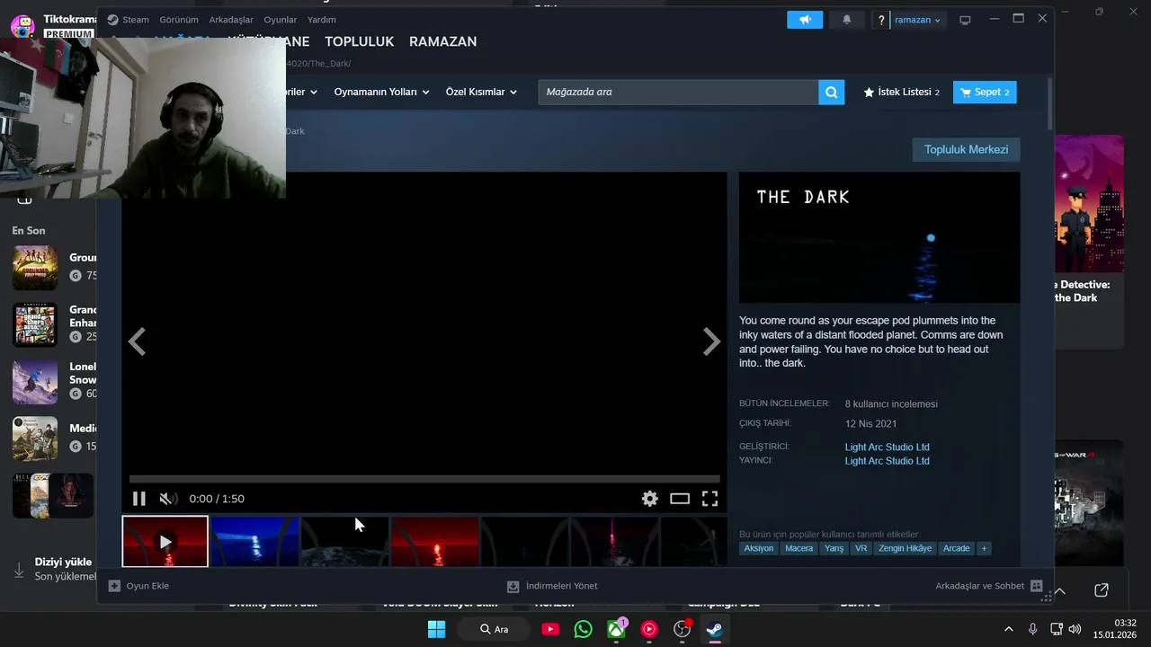Open YouTube from the taskbar

click(550, 629)
